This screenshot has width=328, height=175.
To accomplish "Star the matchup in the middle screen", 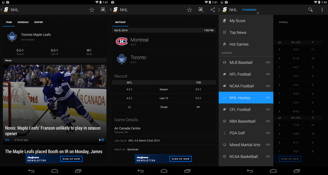I will tap(189, 10).
